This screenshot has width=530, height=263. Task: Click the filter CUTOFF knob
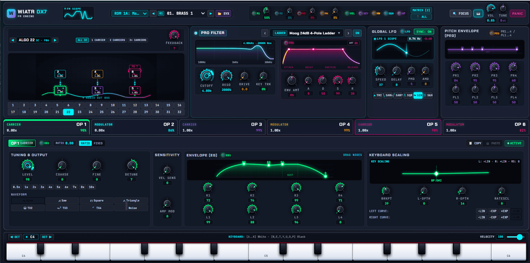click(x=207, y=76)
